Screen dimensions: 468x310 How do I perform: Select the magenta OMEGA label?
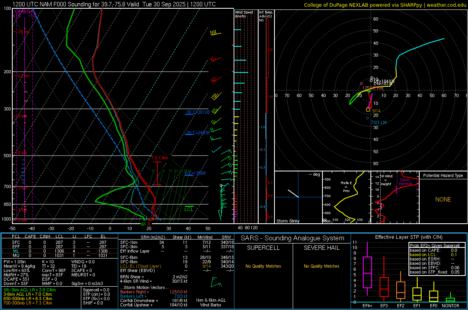click(x=25, y=11)
